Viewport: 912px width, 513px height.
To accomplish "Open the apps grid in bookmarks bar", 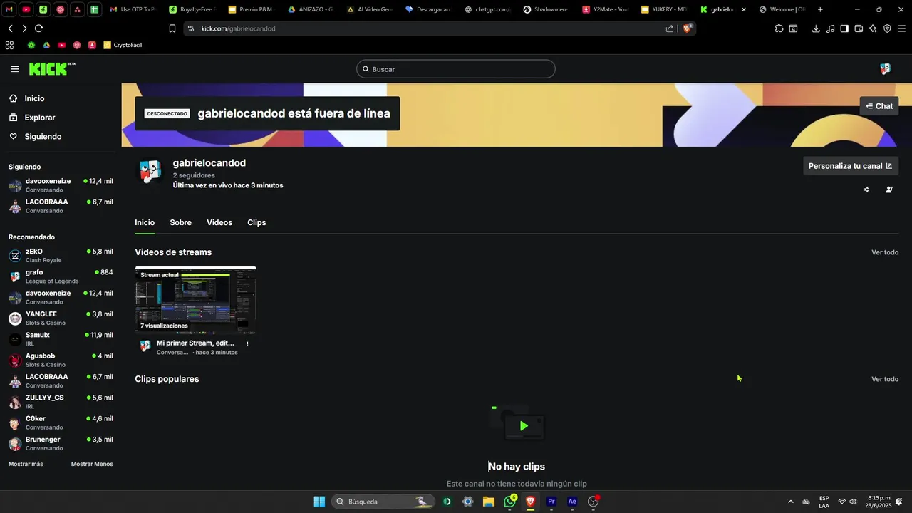I will pos(9,45).
